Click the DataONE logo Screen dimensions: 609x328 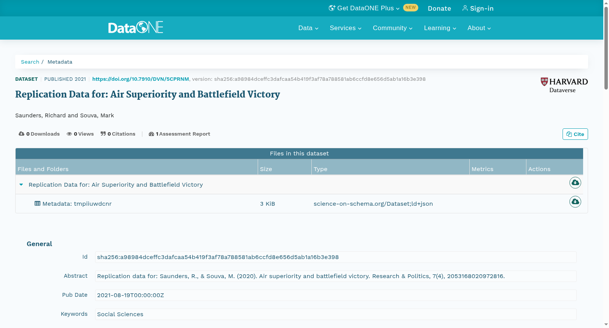coord(136,27)
